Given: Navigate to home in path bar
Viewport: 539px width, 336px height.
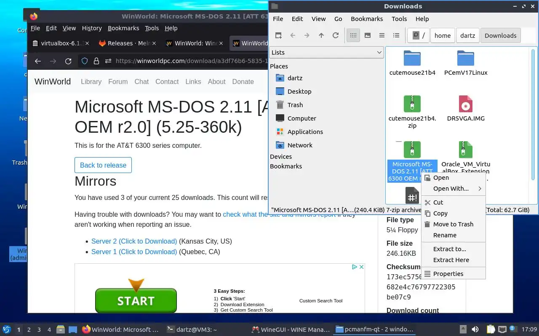Looking at the screenshot, I should [443, 35].
